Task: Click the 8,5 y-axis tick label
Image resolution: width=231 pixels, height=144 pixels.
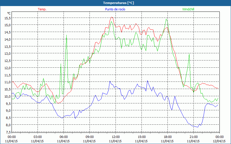Action: [x=8, y=118]
